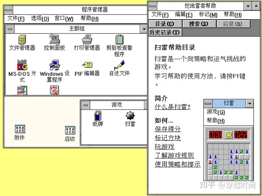Image resolution: width=262 pixels, height=196 pixels.
Task: Open the Windows 设置程序 icon
Action: coord(55,65)
